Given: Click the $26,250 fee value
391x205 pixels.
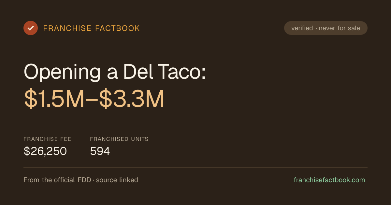Looking at the screenshot, I should 45,151.
